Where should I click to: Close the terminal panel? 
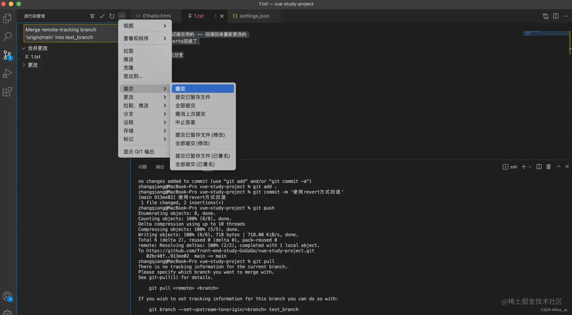(567, 167)
